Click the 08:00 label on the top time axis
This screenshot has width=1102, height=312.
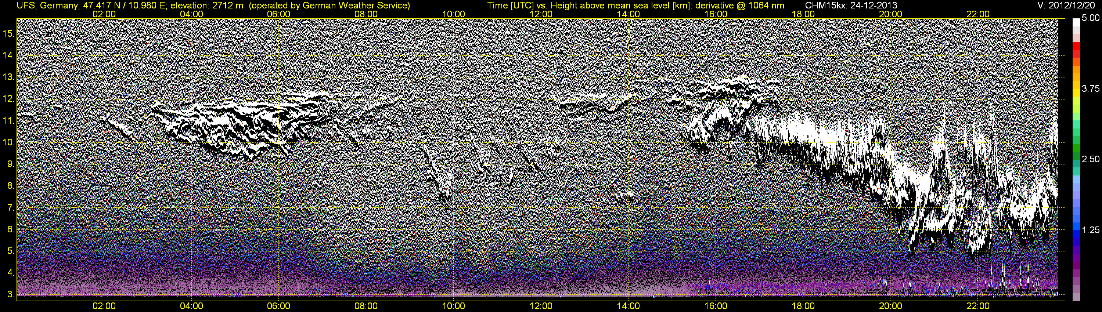(366, 14)
